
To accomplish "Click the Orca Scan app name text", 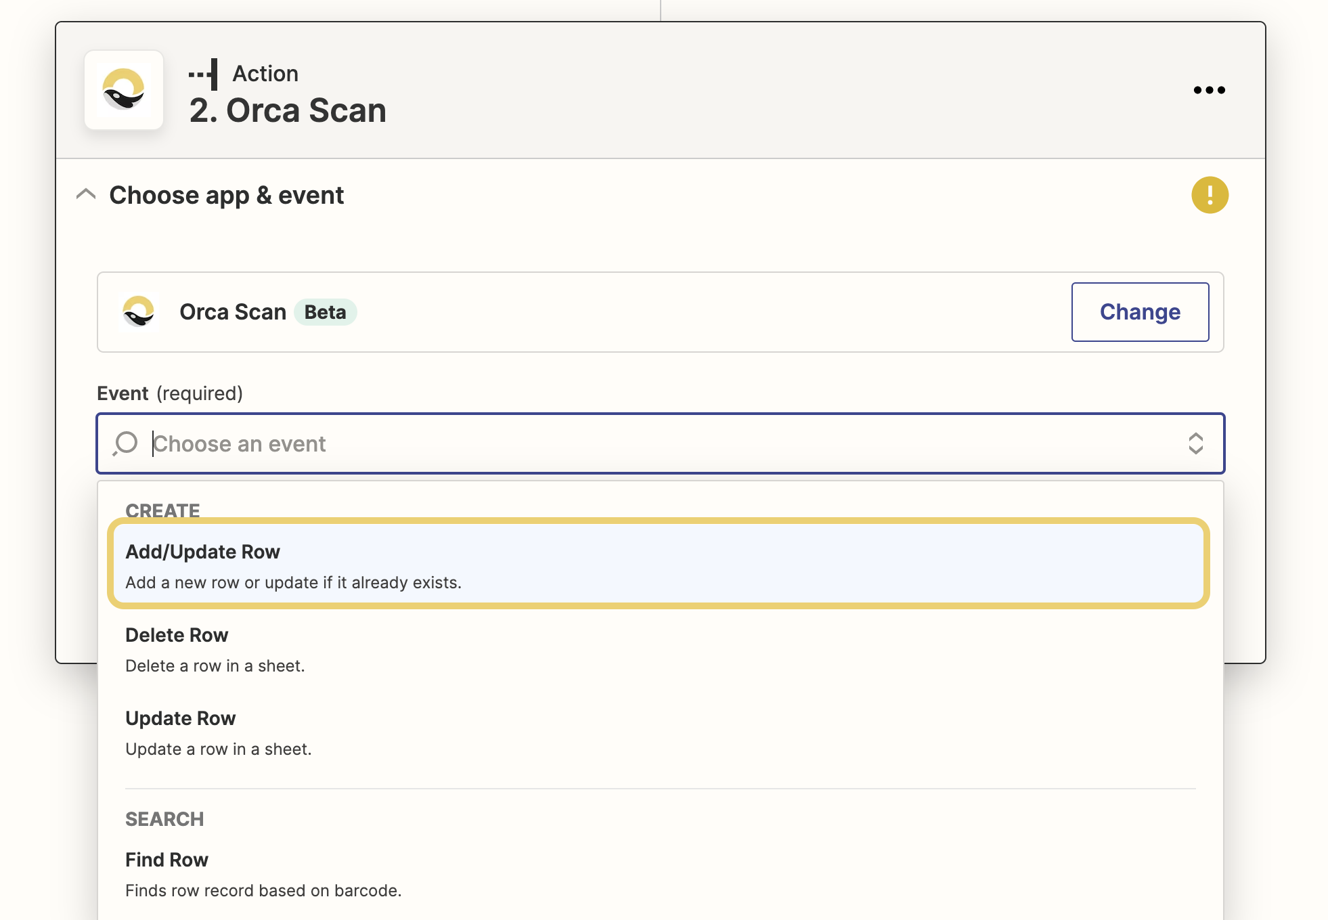I will click(233, 312).
